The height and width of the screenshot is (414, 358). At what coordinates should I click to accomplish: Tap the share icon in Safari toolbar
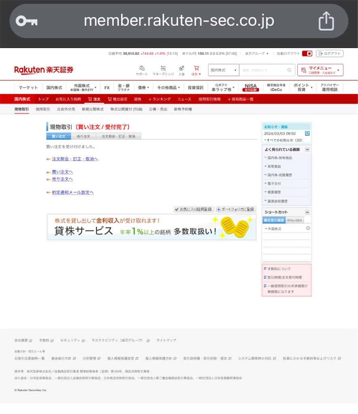[x=327, y=21]
